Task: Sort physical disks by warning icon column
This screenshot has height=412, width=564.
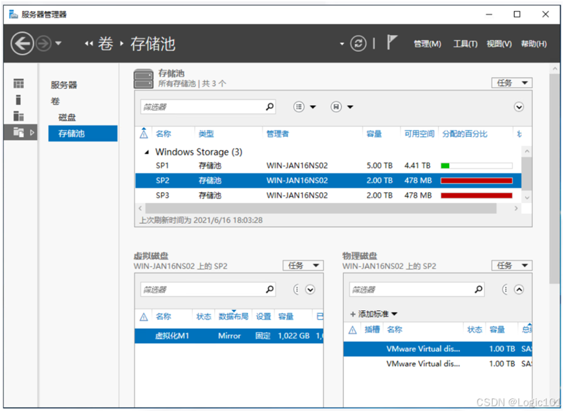Action: point(352,330)
